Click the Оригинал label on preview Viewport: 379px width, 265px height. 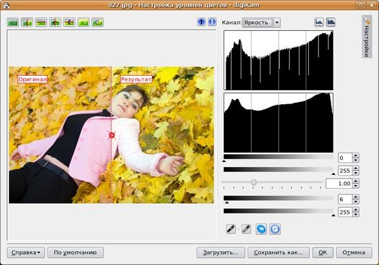coord(32,79)
